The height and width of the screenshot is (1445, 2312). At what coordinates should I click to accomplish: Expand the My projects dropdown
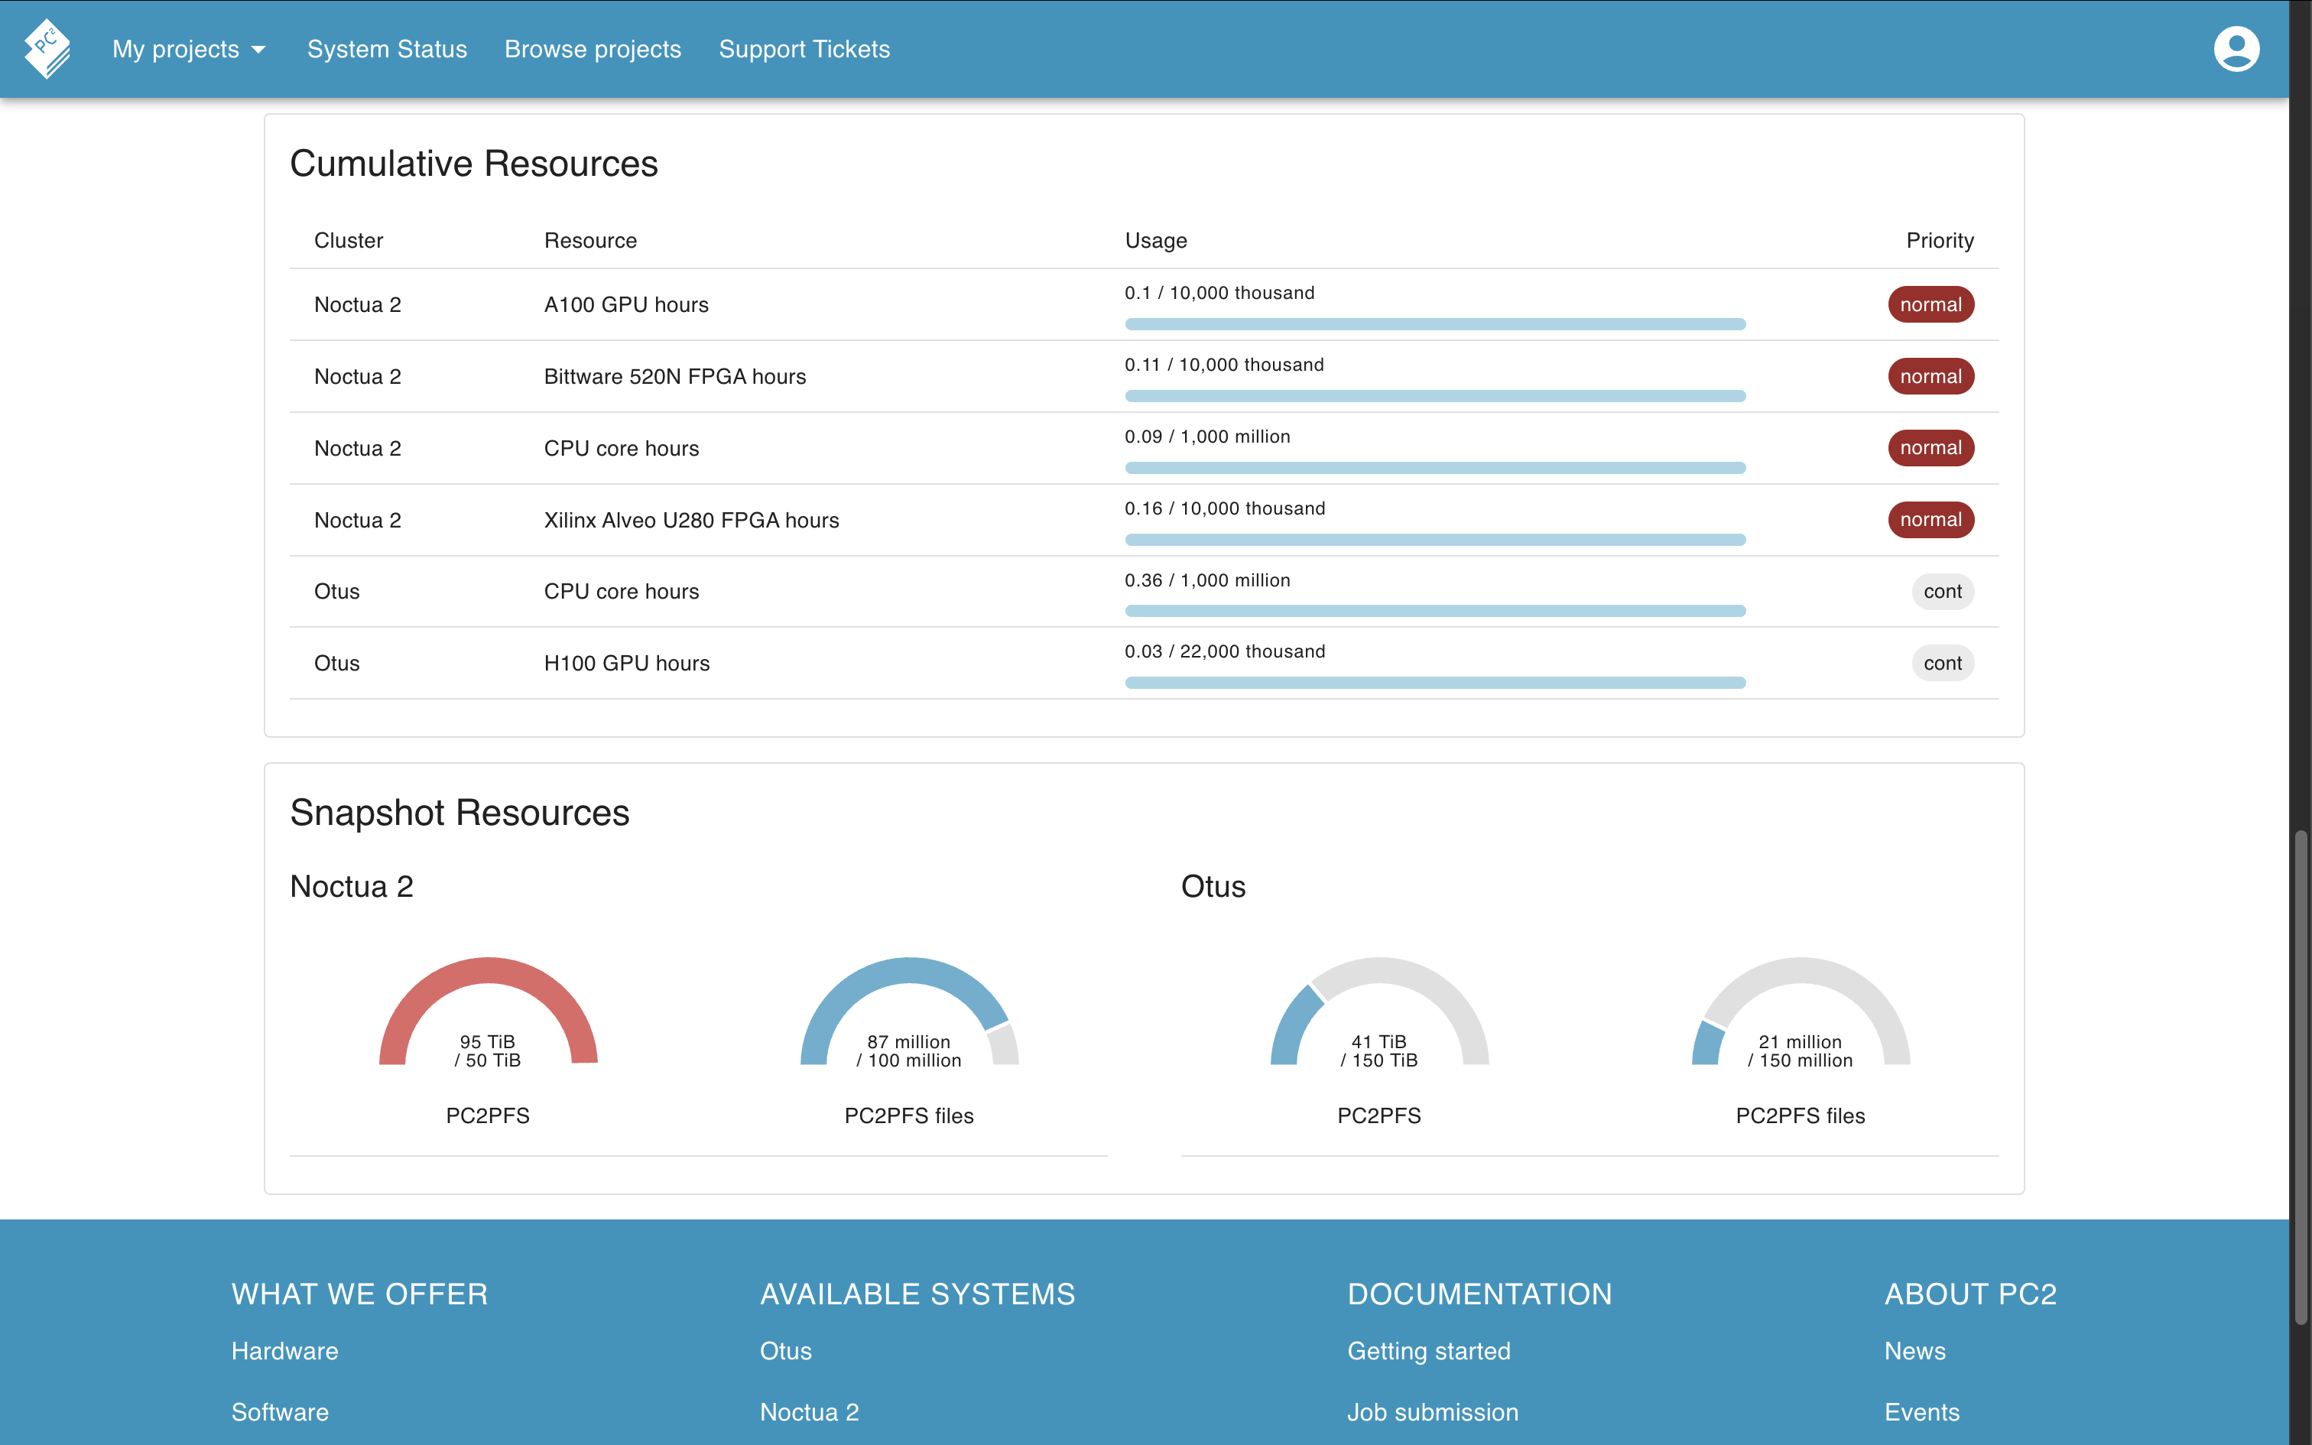point(188,49)
